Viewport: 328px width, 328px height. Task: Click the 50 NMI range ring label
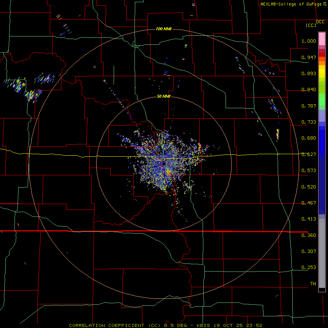(164, 96)
